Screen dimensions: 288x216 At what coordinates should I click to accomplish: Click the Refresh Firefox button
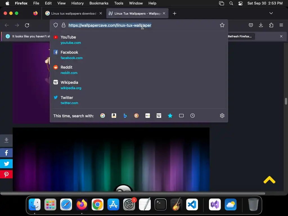(x=240, y=36)
